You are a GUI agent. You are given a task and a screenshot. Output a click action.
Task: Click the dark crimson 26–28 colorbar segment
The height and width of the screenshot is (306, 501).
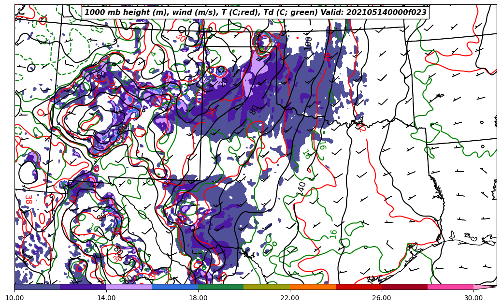(404, 287)
